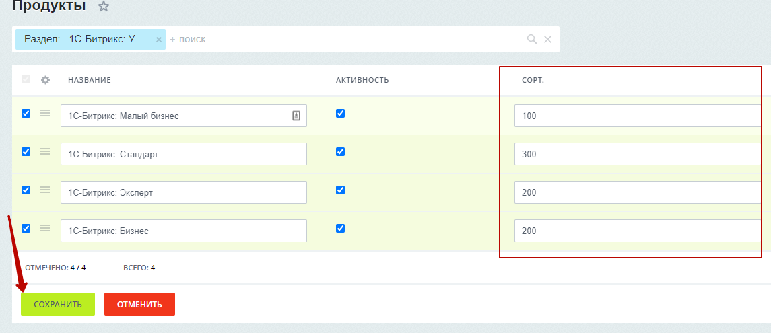Image resolution: width=771 pixels, height=333 pixels.
Task: Remove the Раздел filter tag
Action: point(159,40)
